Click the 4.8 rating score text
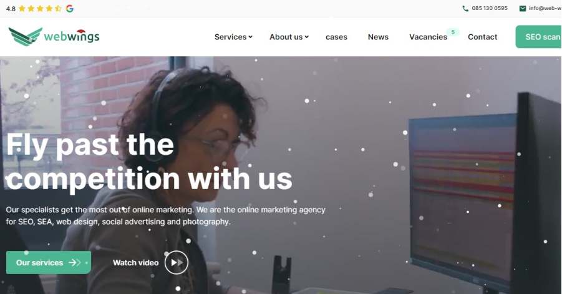Image resolution: width=562 pixels, height=294 pixels. point(11,9)
